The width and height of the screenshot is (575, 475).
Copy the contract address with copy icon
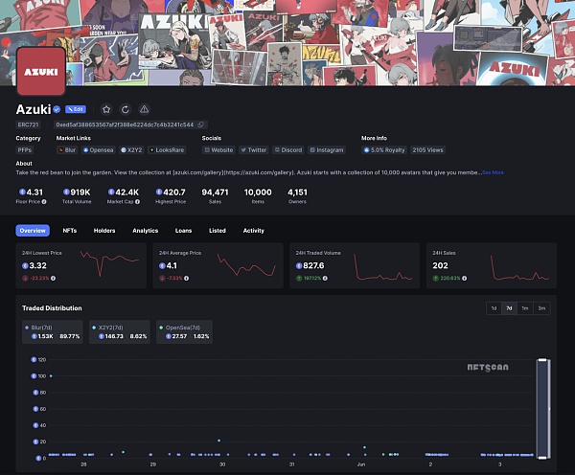click(201, 124)
